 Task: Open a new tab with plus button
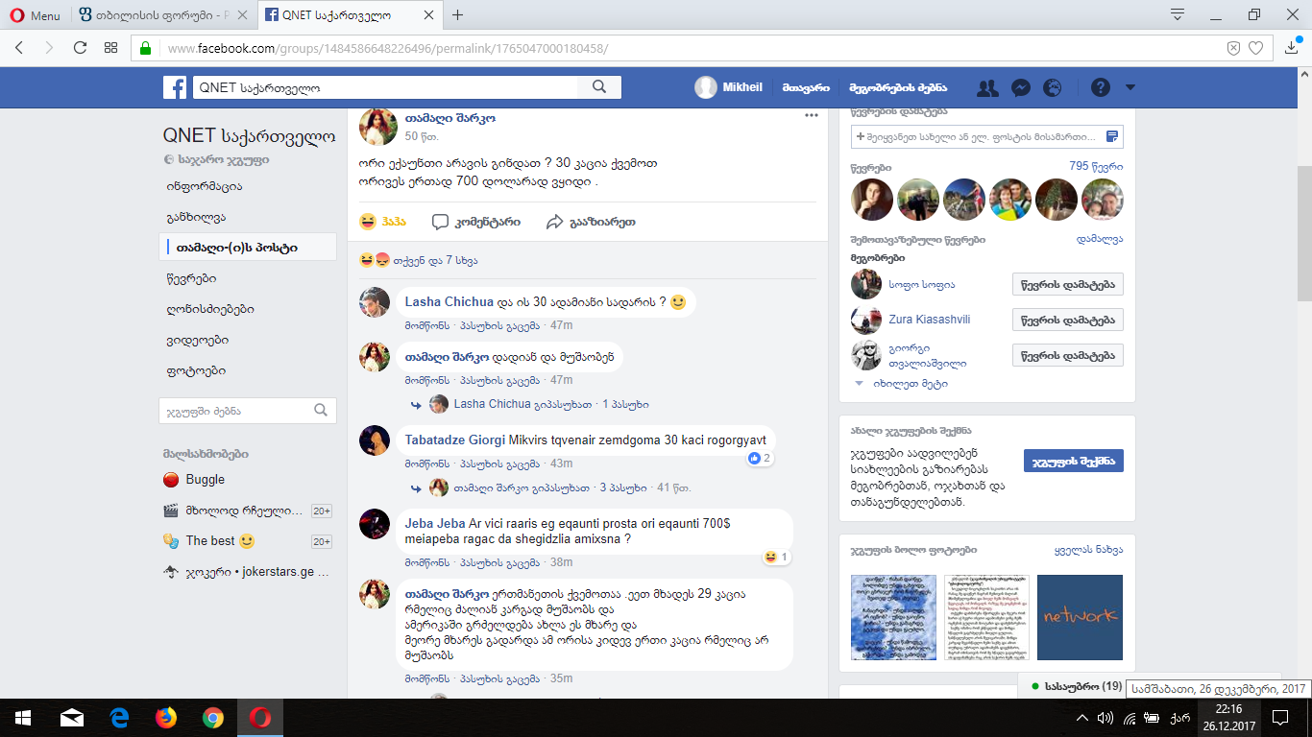tap(458, 15)
